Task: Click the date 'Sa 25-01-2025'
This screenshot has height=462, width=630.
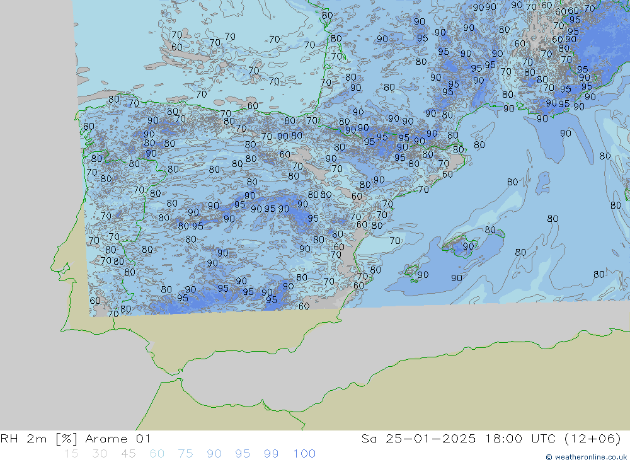Action: coord(418,439)
